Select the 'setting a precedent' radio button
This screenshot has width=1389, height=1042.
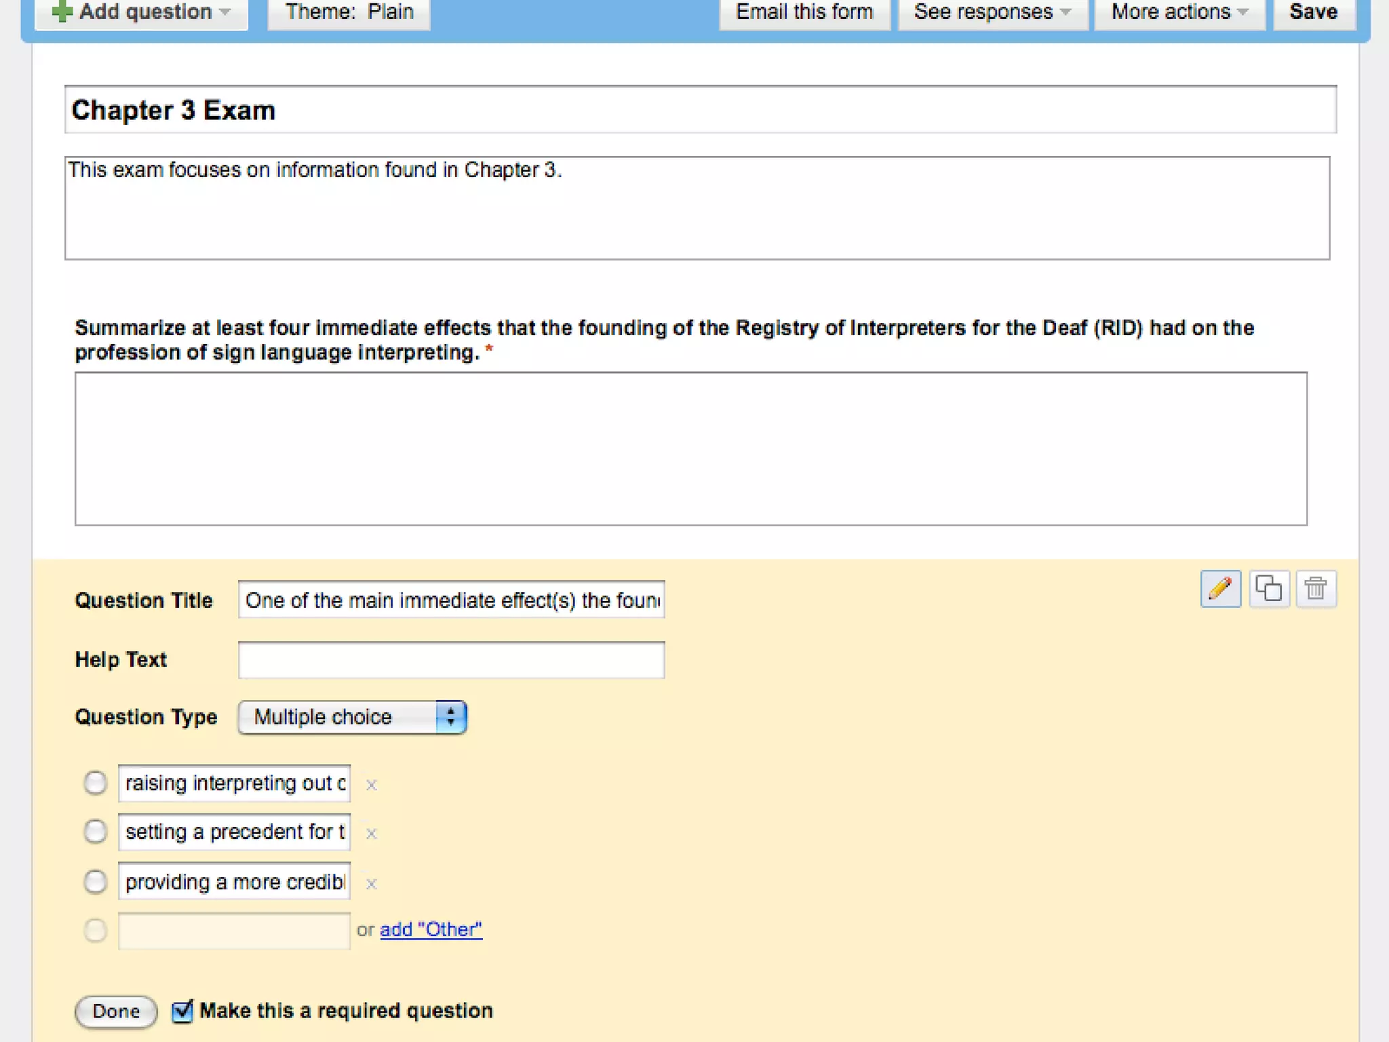tap(96, 832)
